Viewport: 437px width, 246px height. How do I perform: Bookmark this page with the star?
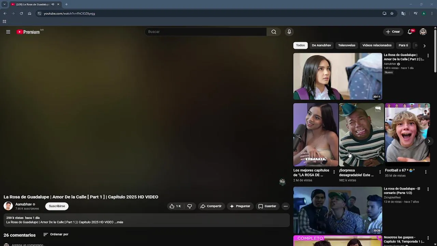pyautogui.click(x=392, y=13)
